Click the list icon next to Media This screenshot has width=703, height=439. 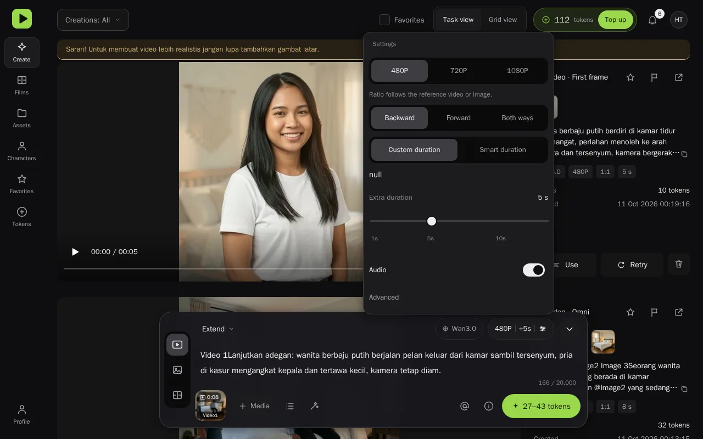click(x=291, y=406)
